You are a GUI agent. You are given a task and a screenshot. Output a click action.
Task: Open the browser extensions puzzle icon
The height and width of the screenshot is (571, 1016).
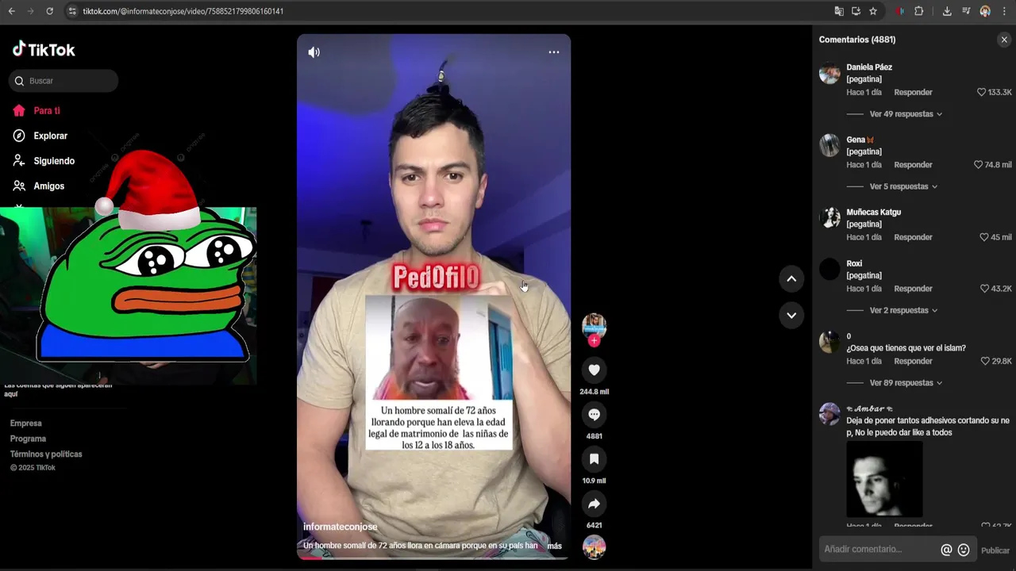(919, 11)
